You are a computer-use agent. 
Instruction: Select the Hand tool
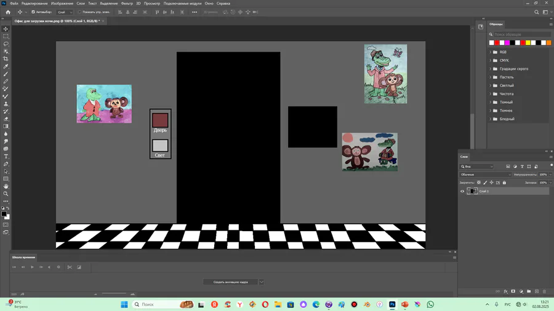(6, 186)
